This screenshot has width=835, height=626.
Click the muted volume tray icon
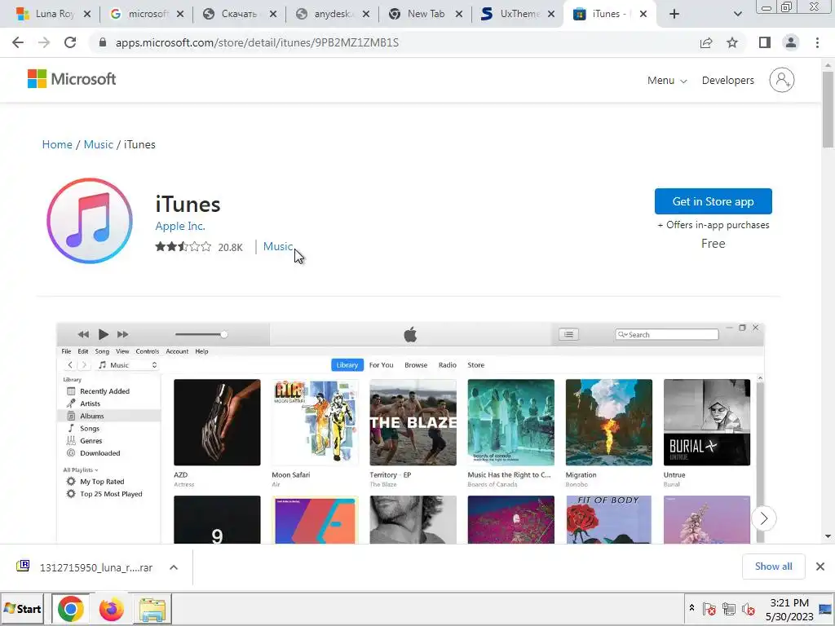point(749,609)
